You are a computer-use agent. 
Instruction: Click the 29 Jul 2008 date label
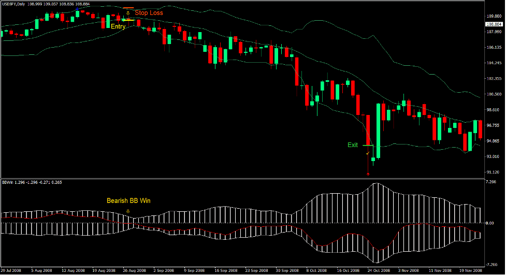pos(11,270)
